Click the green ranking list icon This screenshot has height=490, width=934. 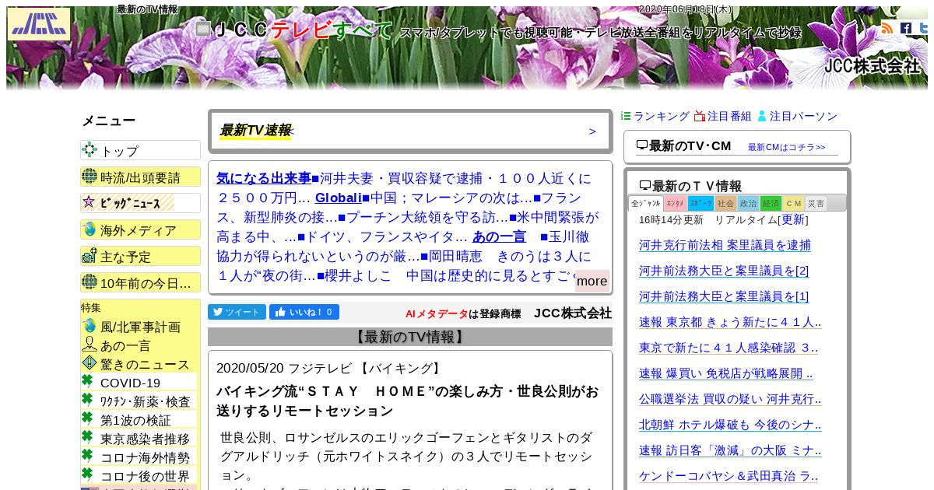pos(626,116)
